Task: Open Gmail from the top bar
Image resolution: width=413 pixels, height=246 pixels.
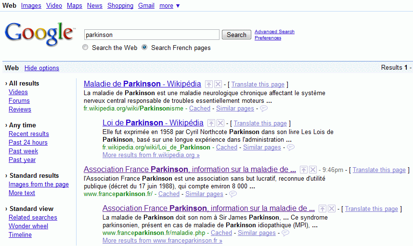Action: (146, 5)
